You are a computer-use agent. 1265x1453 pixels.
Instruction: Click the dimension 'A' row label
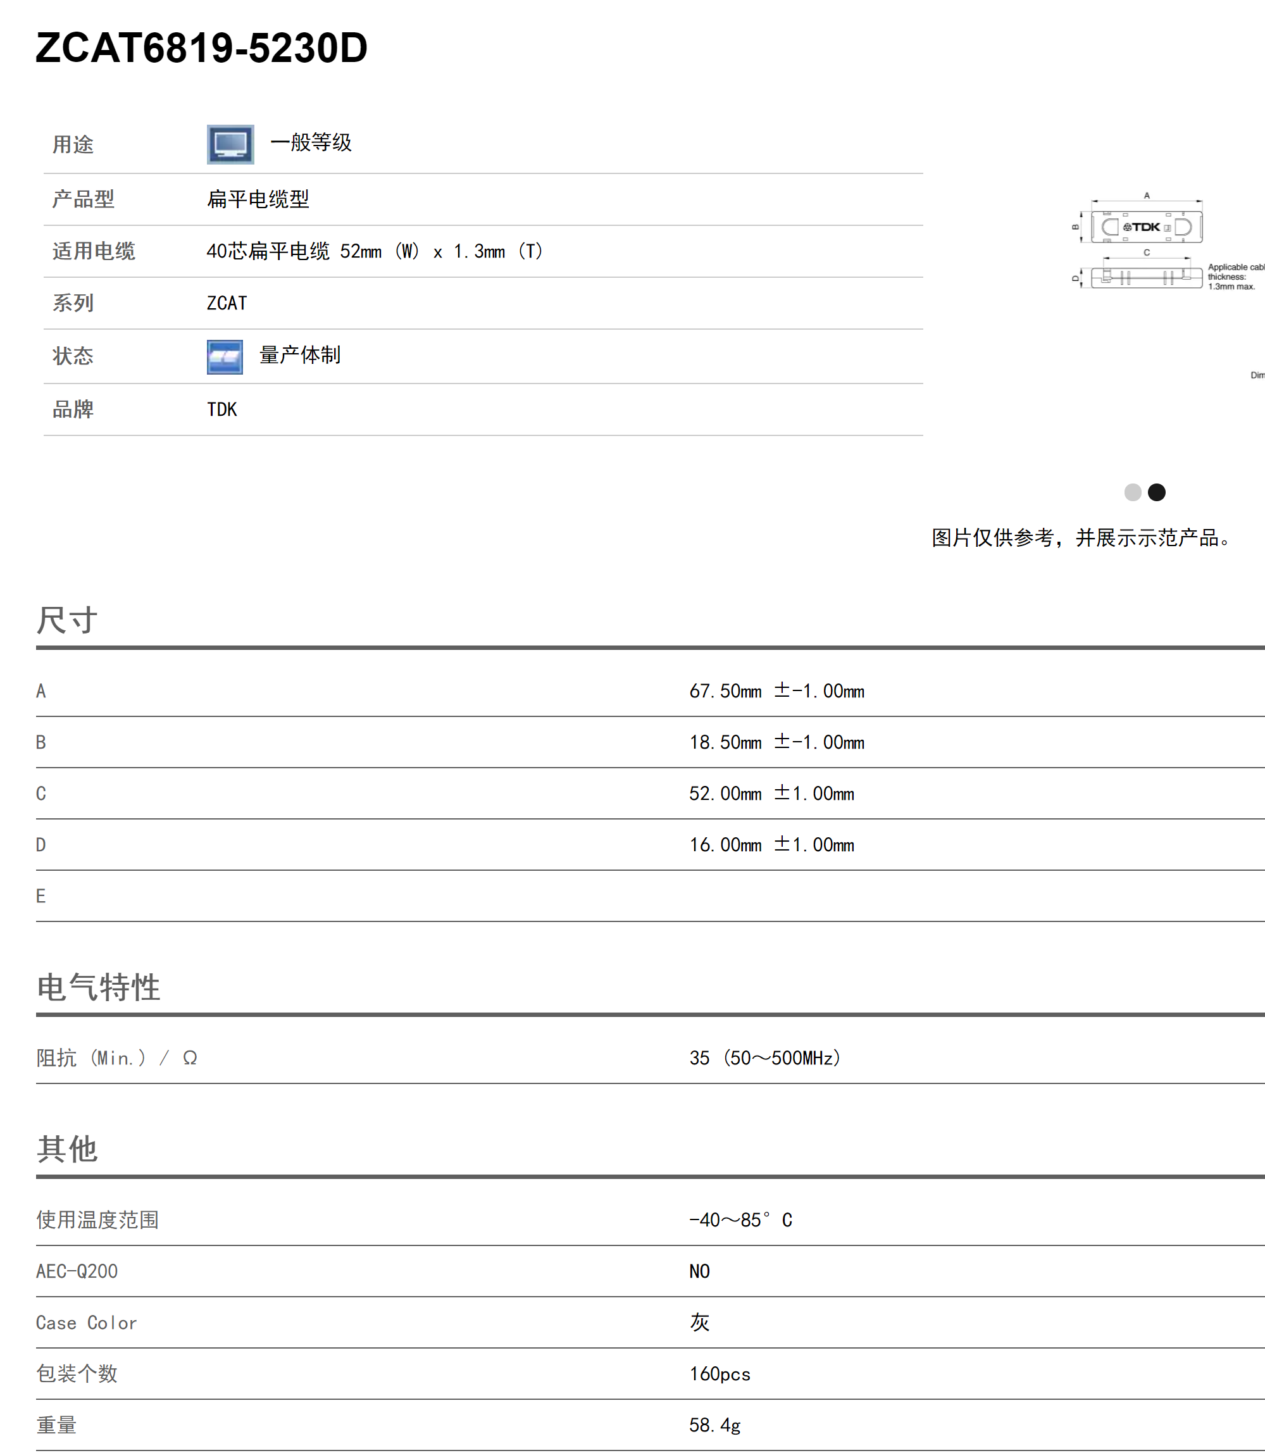pyautogui.click(x=41, y=690)
